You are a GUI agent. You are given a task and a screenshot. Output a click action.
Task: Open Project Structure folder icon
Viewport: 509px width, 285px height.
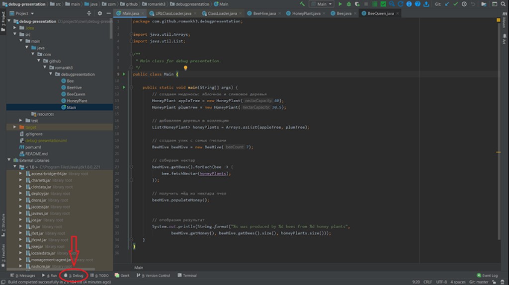pos(484,4)
